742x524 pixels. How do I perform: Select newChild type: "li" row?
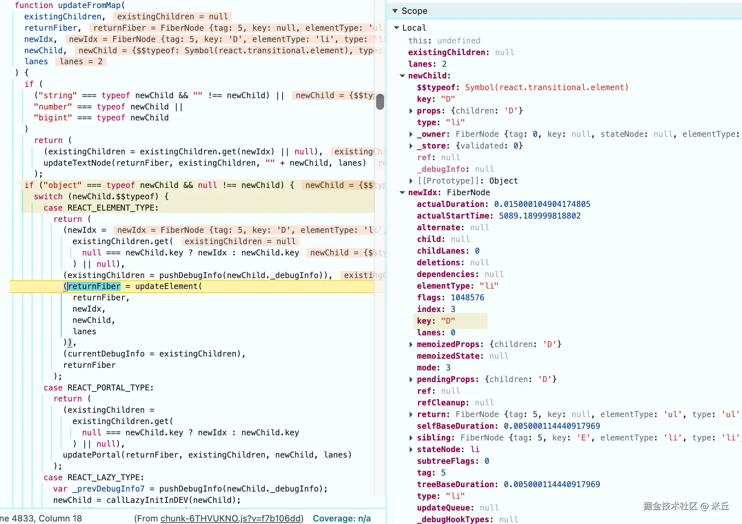click(x=441, y=122)
